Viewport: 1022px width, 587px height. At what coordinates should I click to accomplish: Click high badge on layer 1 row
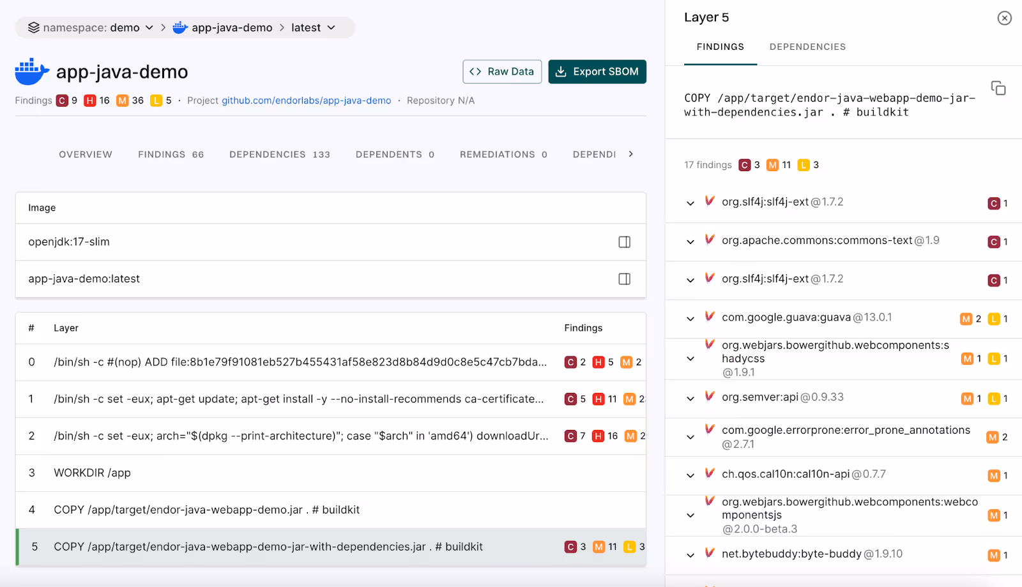[599, 399]
